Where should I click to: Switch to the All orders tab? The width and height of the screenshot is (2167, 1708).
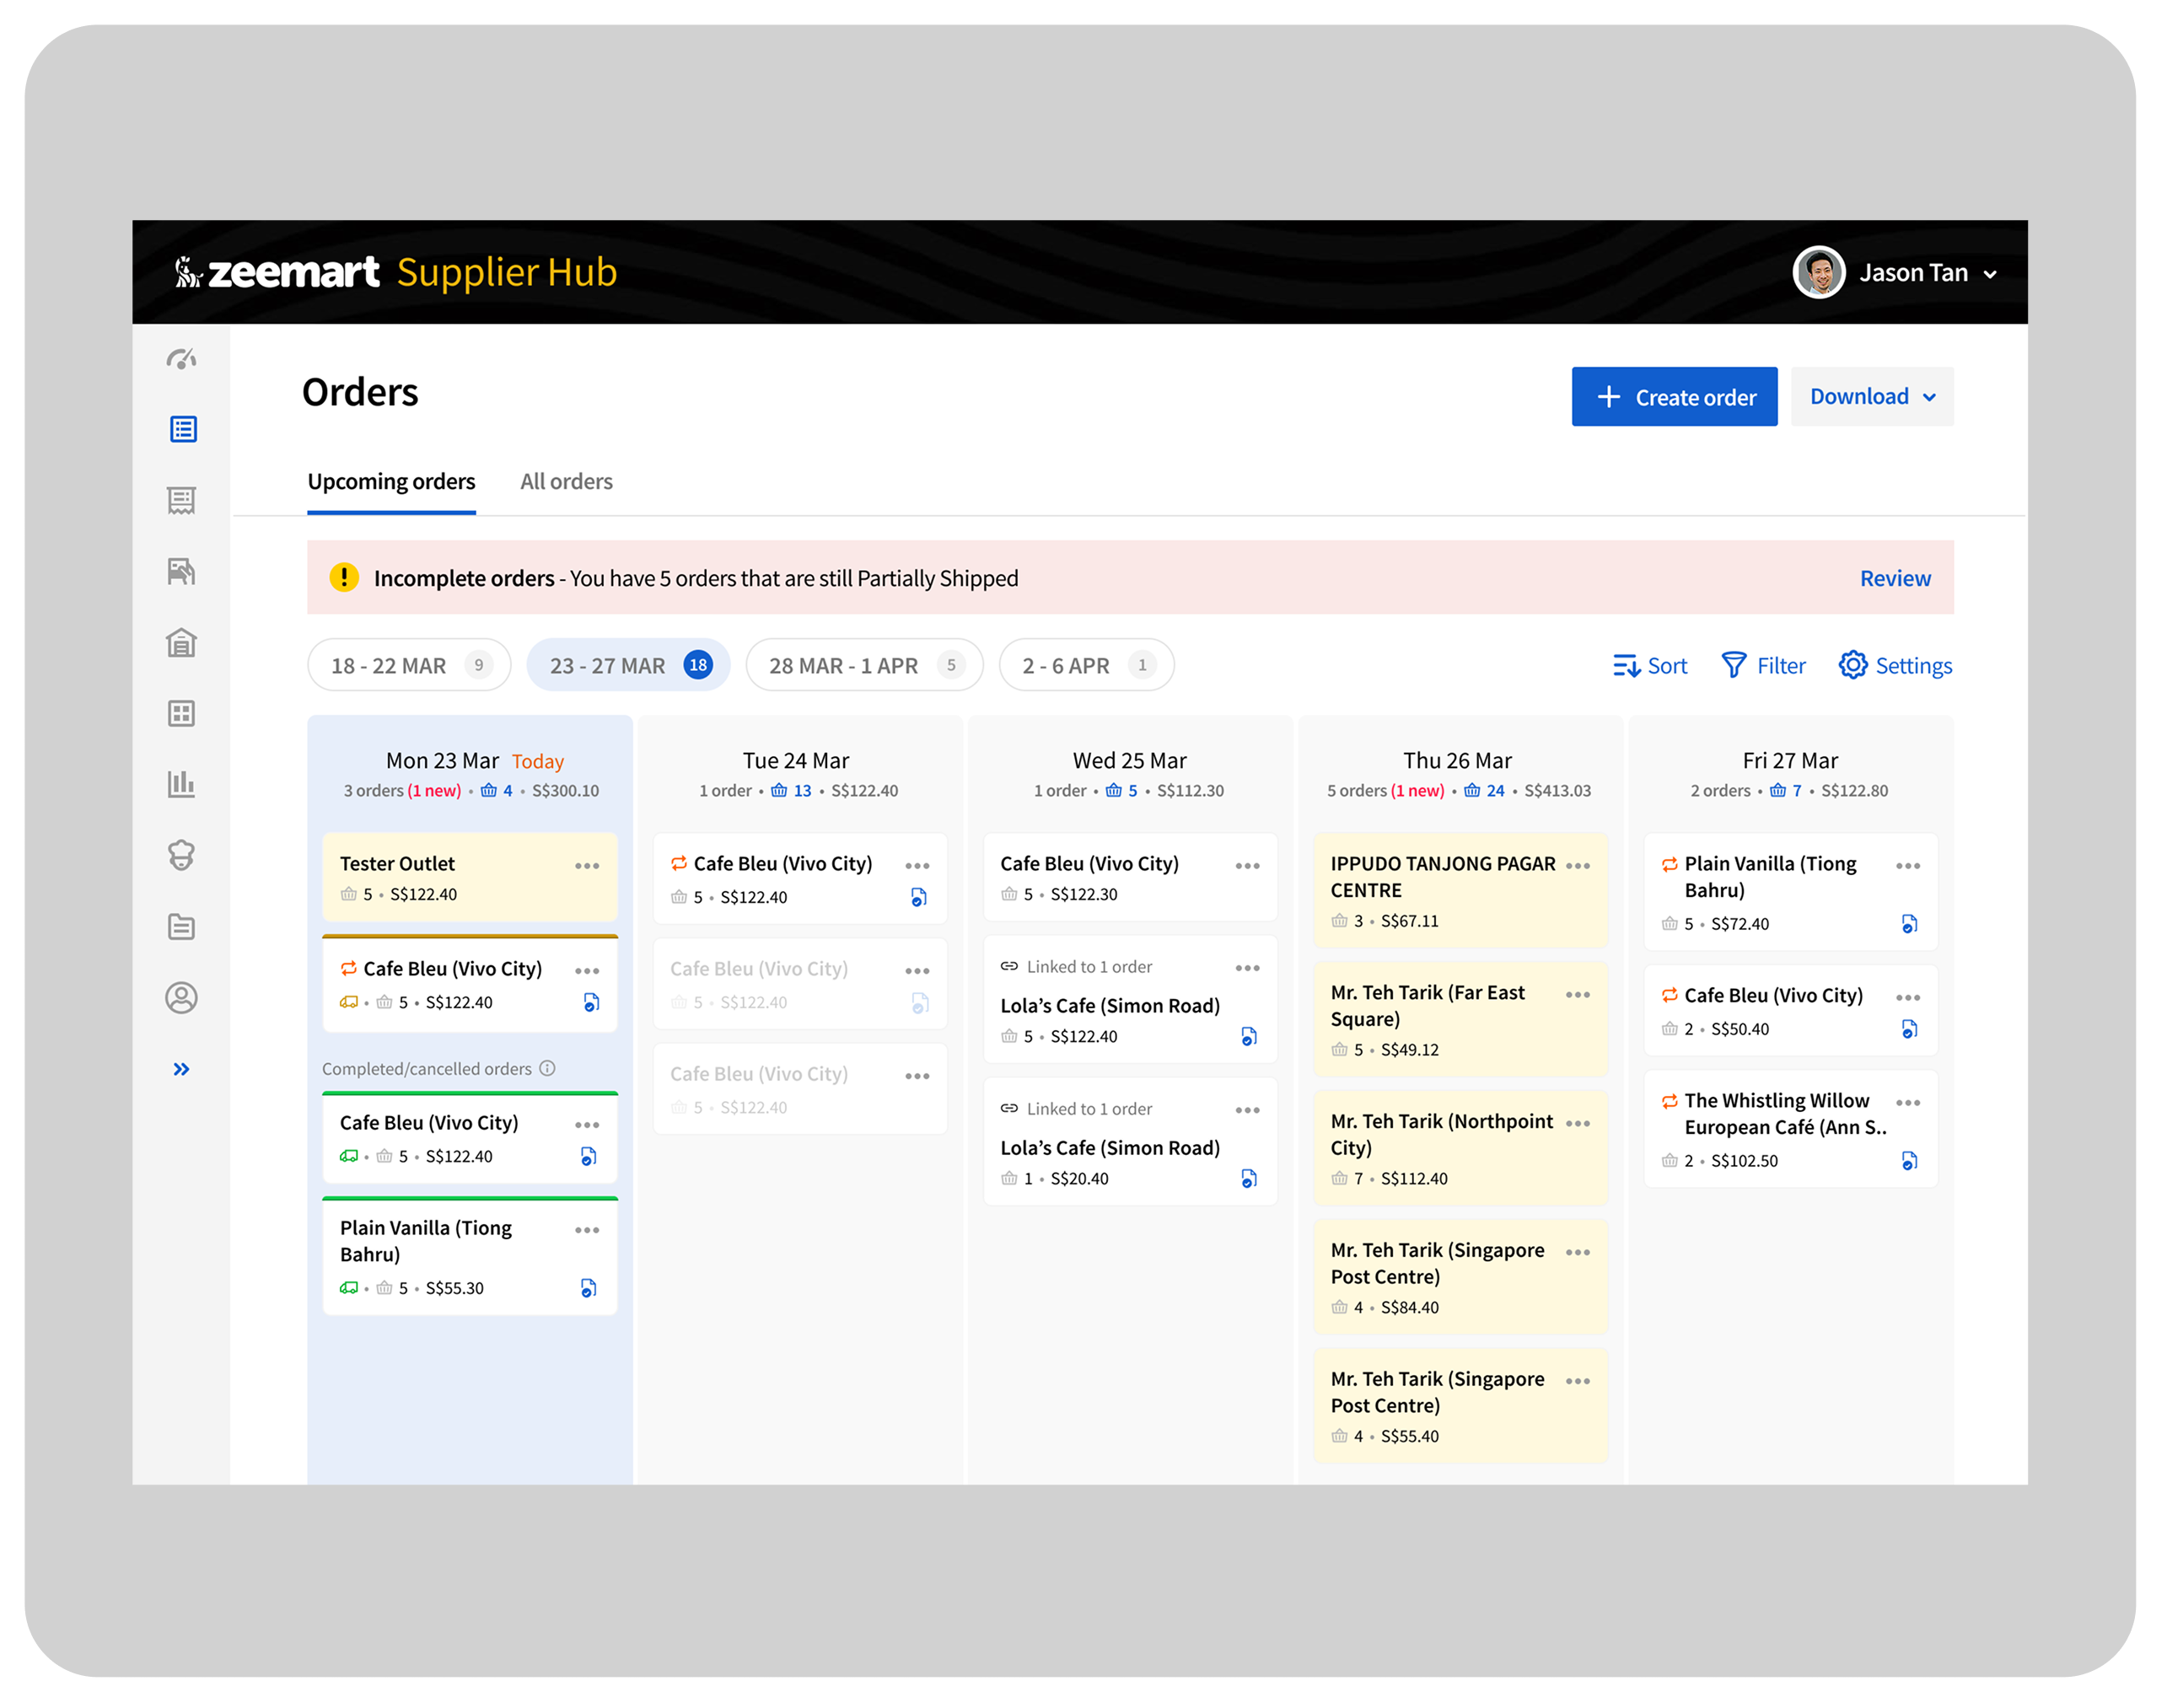[566, 482]
